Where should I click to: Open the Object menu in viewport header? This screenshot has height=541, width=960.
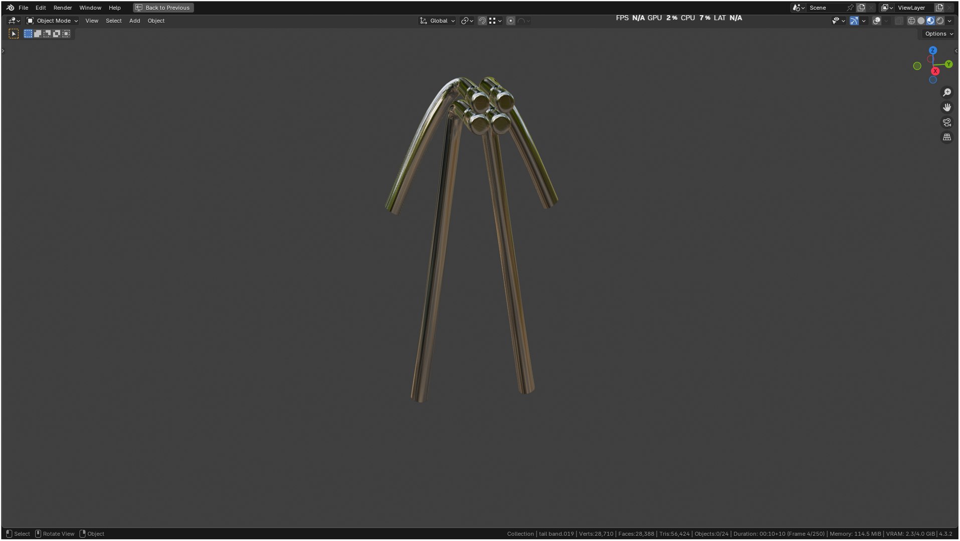156,21
